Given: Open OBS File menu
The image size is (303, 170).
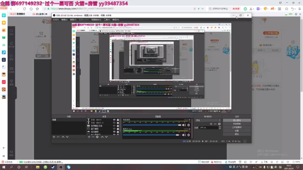Looking at the screenshot, I should 56,20.
